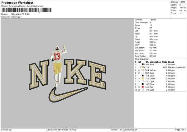Click the EndX value '0.00 in'
The image size is (187, 132).
pyautogui.click(x=152, y=42)
